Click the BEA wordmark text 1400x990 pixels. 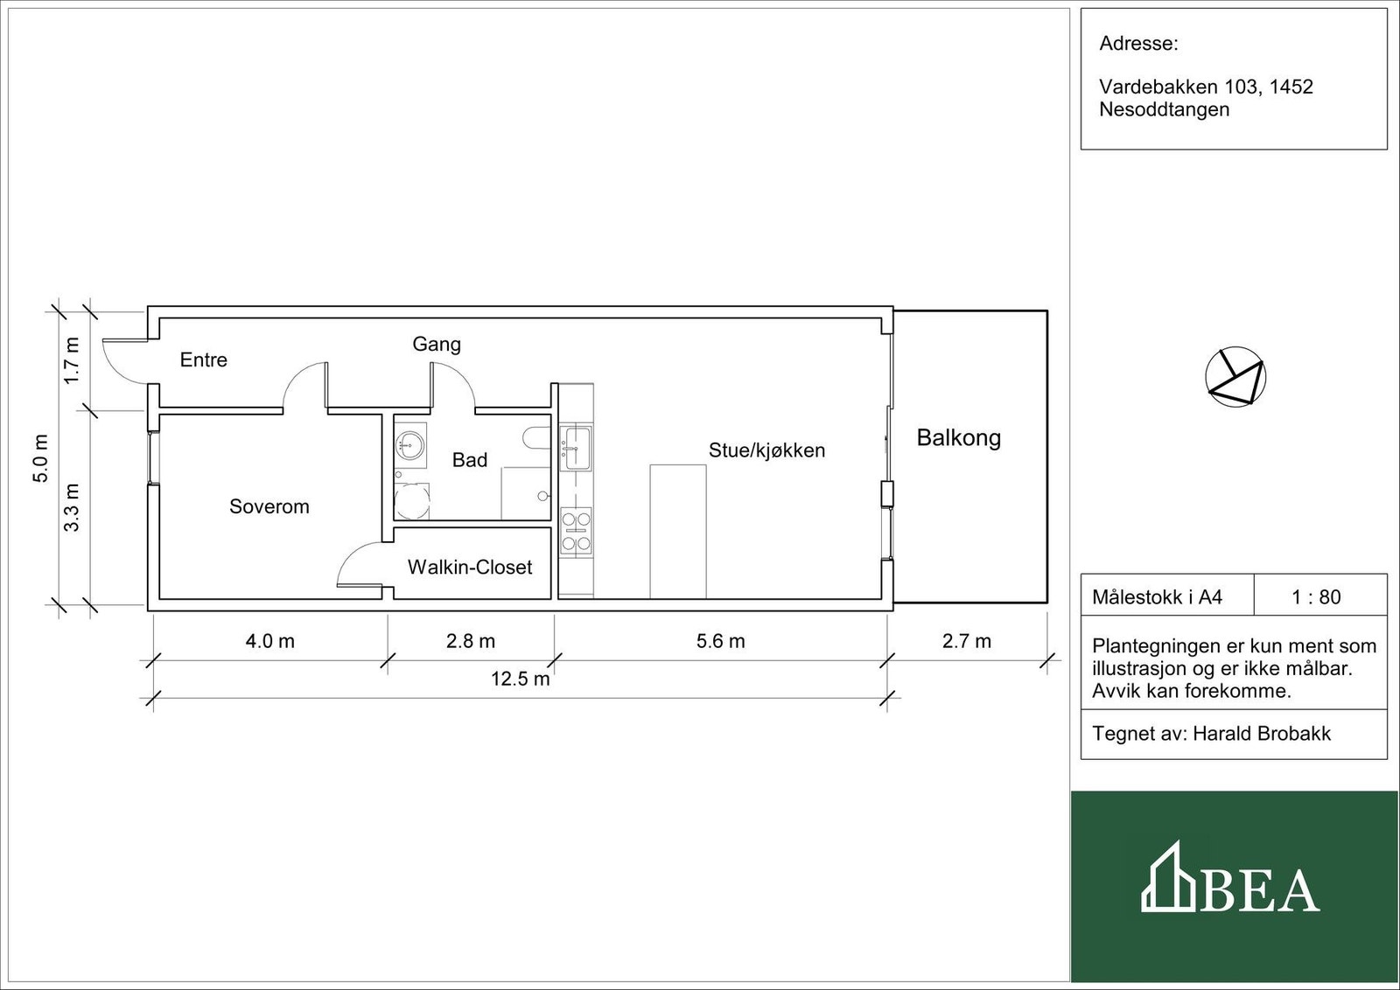[x=1260, y=890]
